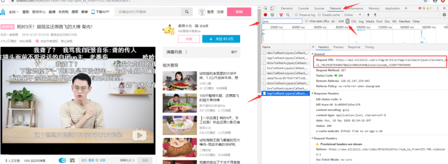
Task: Click the pink 投稿 button
Action: click(239, 12)
